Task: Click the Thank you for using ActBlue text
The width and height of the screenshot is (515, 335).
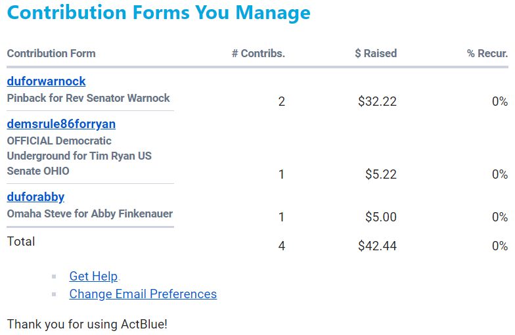Action: pyautogui.click(x=87, y=324)
